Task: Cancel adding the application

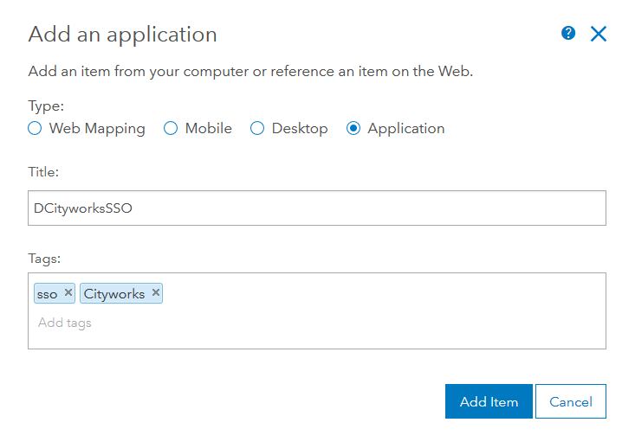Action: point(571,401)
